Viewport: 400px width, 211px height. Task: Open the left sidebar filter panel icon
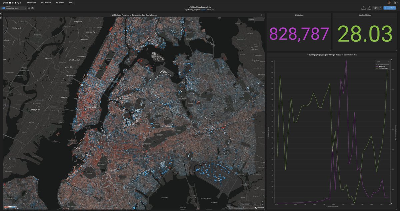tap(1, 14)
